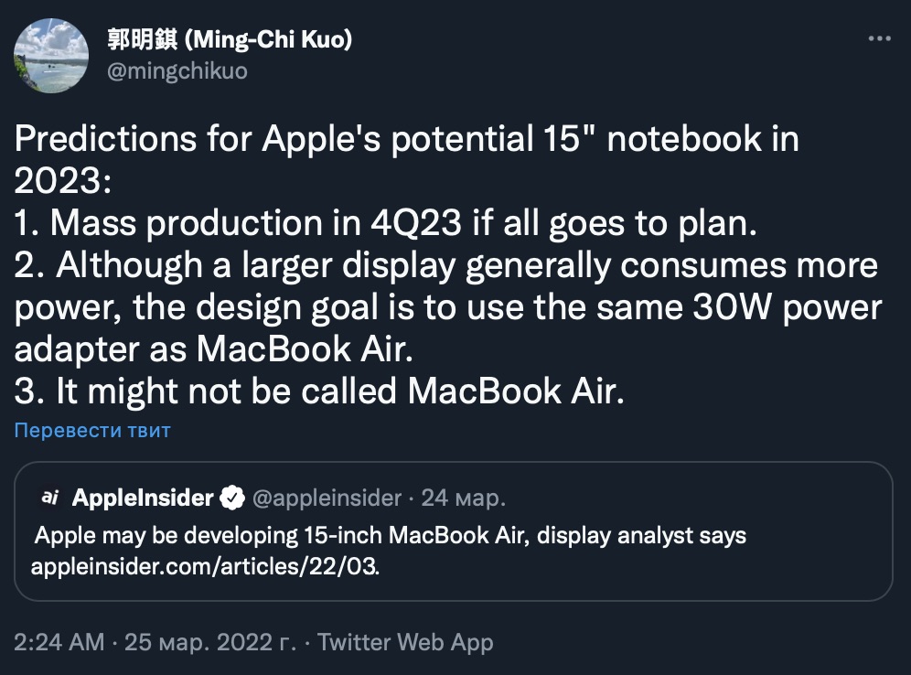The height and width of the screenshot is (675, 911).
Task: Click the 25 мар. 2022 г. date
Action: pos(209,642)
